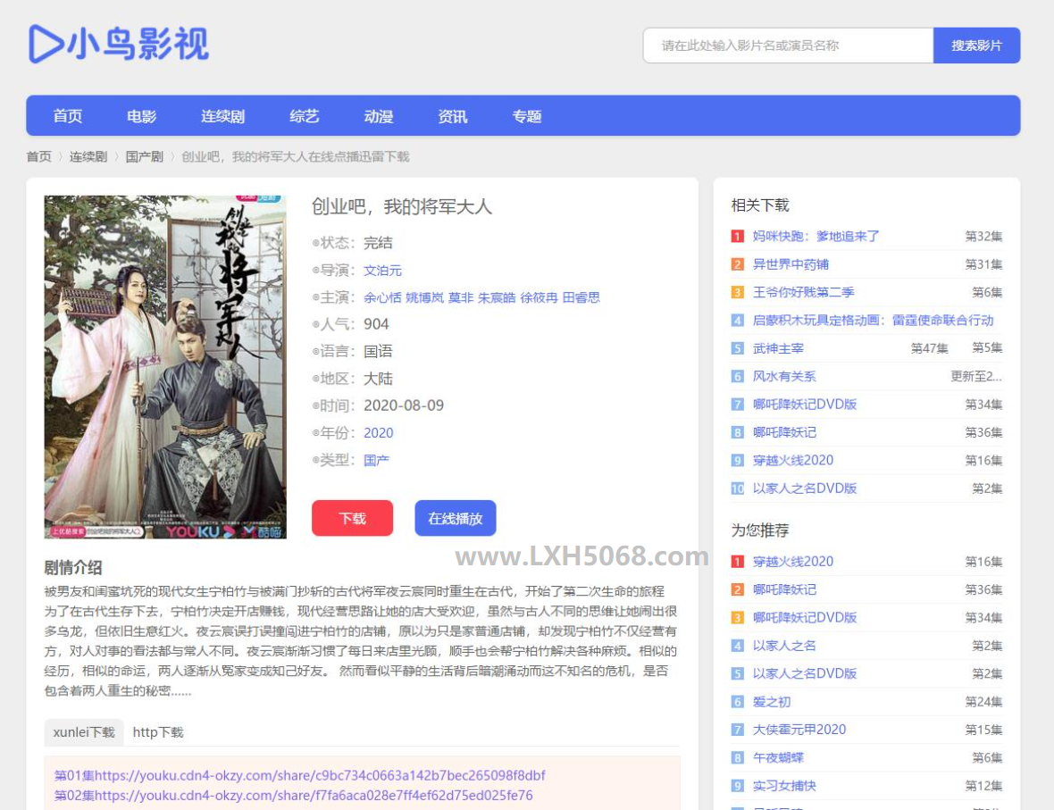
Task: Navigate to 首页 via the breadcrumb link
Action: 38,155
